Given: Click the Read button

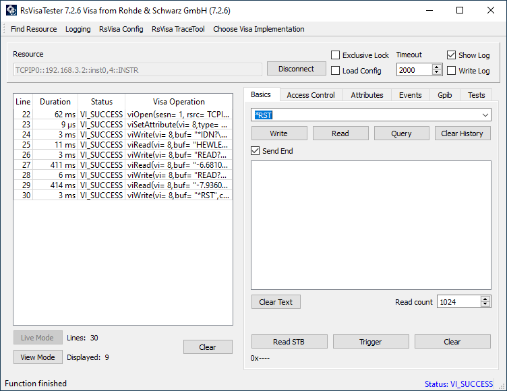Looking at the screenshot, I should [340, 133].
